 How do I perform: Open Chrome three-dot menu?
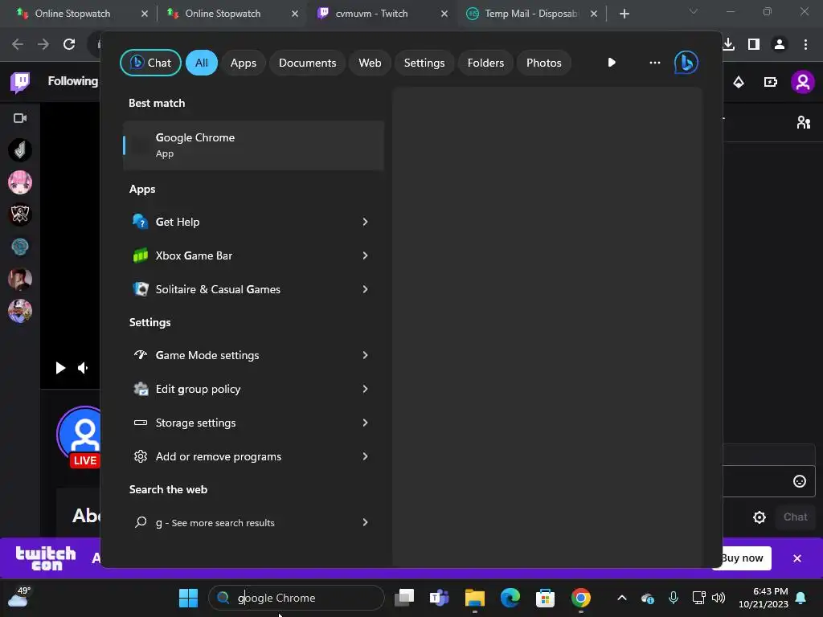point(805,44)
